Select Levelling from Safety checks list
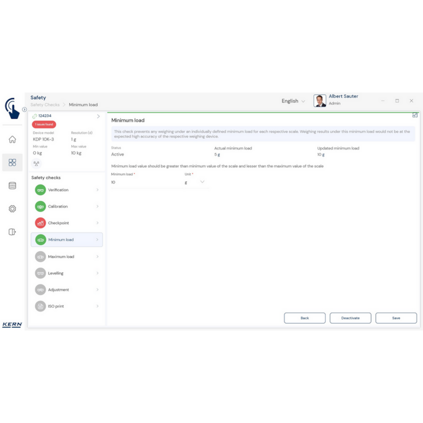Viewport: 423px width, 423px height. [x=56, y=273]
